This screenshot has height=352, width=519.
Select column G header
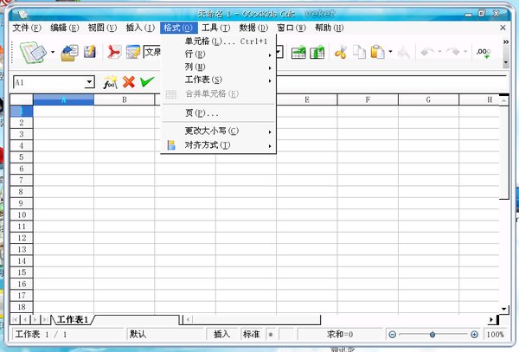pos(428,99)
